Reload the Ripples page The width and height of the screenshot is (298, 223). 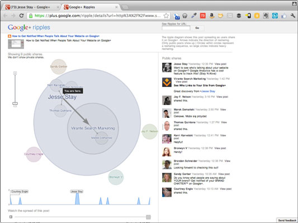(x=21, y=16)
